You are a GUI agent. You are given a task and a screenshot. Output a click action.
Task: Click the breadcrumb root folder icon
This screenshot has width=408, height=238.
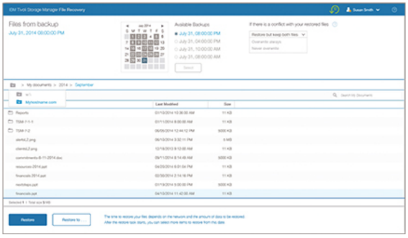click(13, 85)
